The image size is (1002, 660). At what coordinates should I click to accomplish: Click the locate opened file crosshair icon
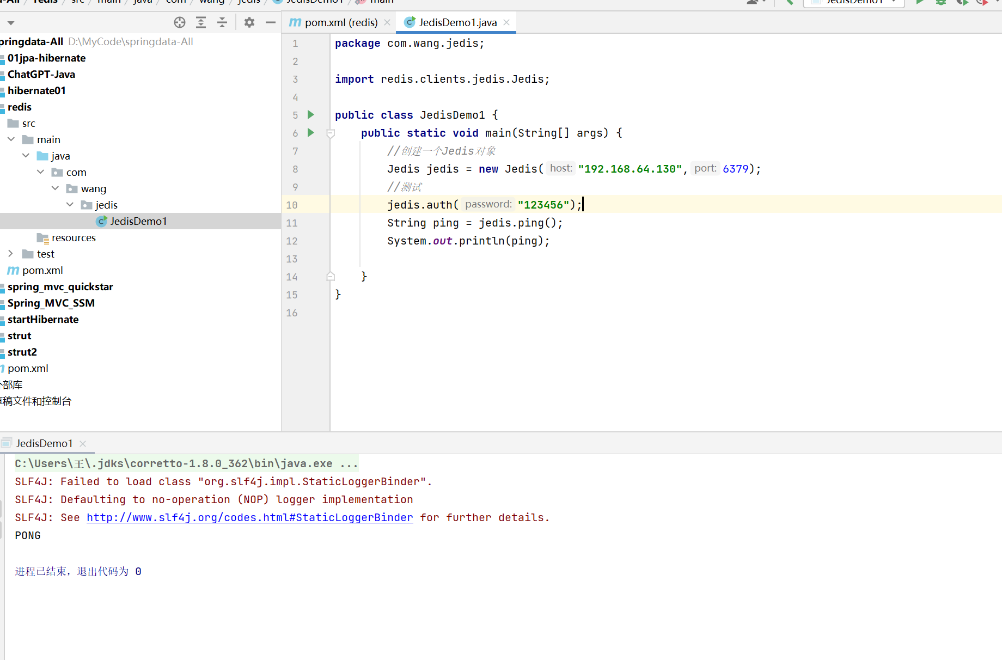pyautogui.click(x=180, y=22)
